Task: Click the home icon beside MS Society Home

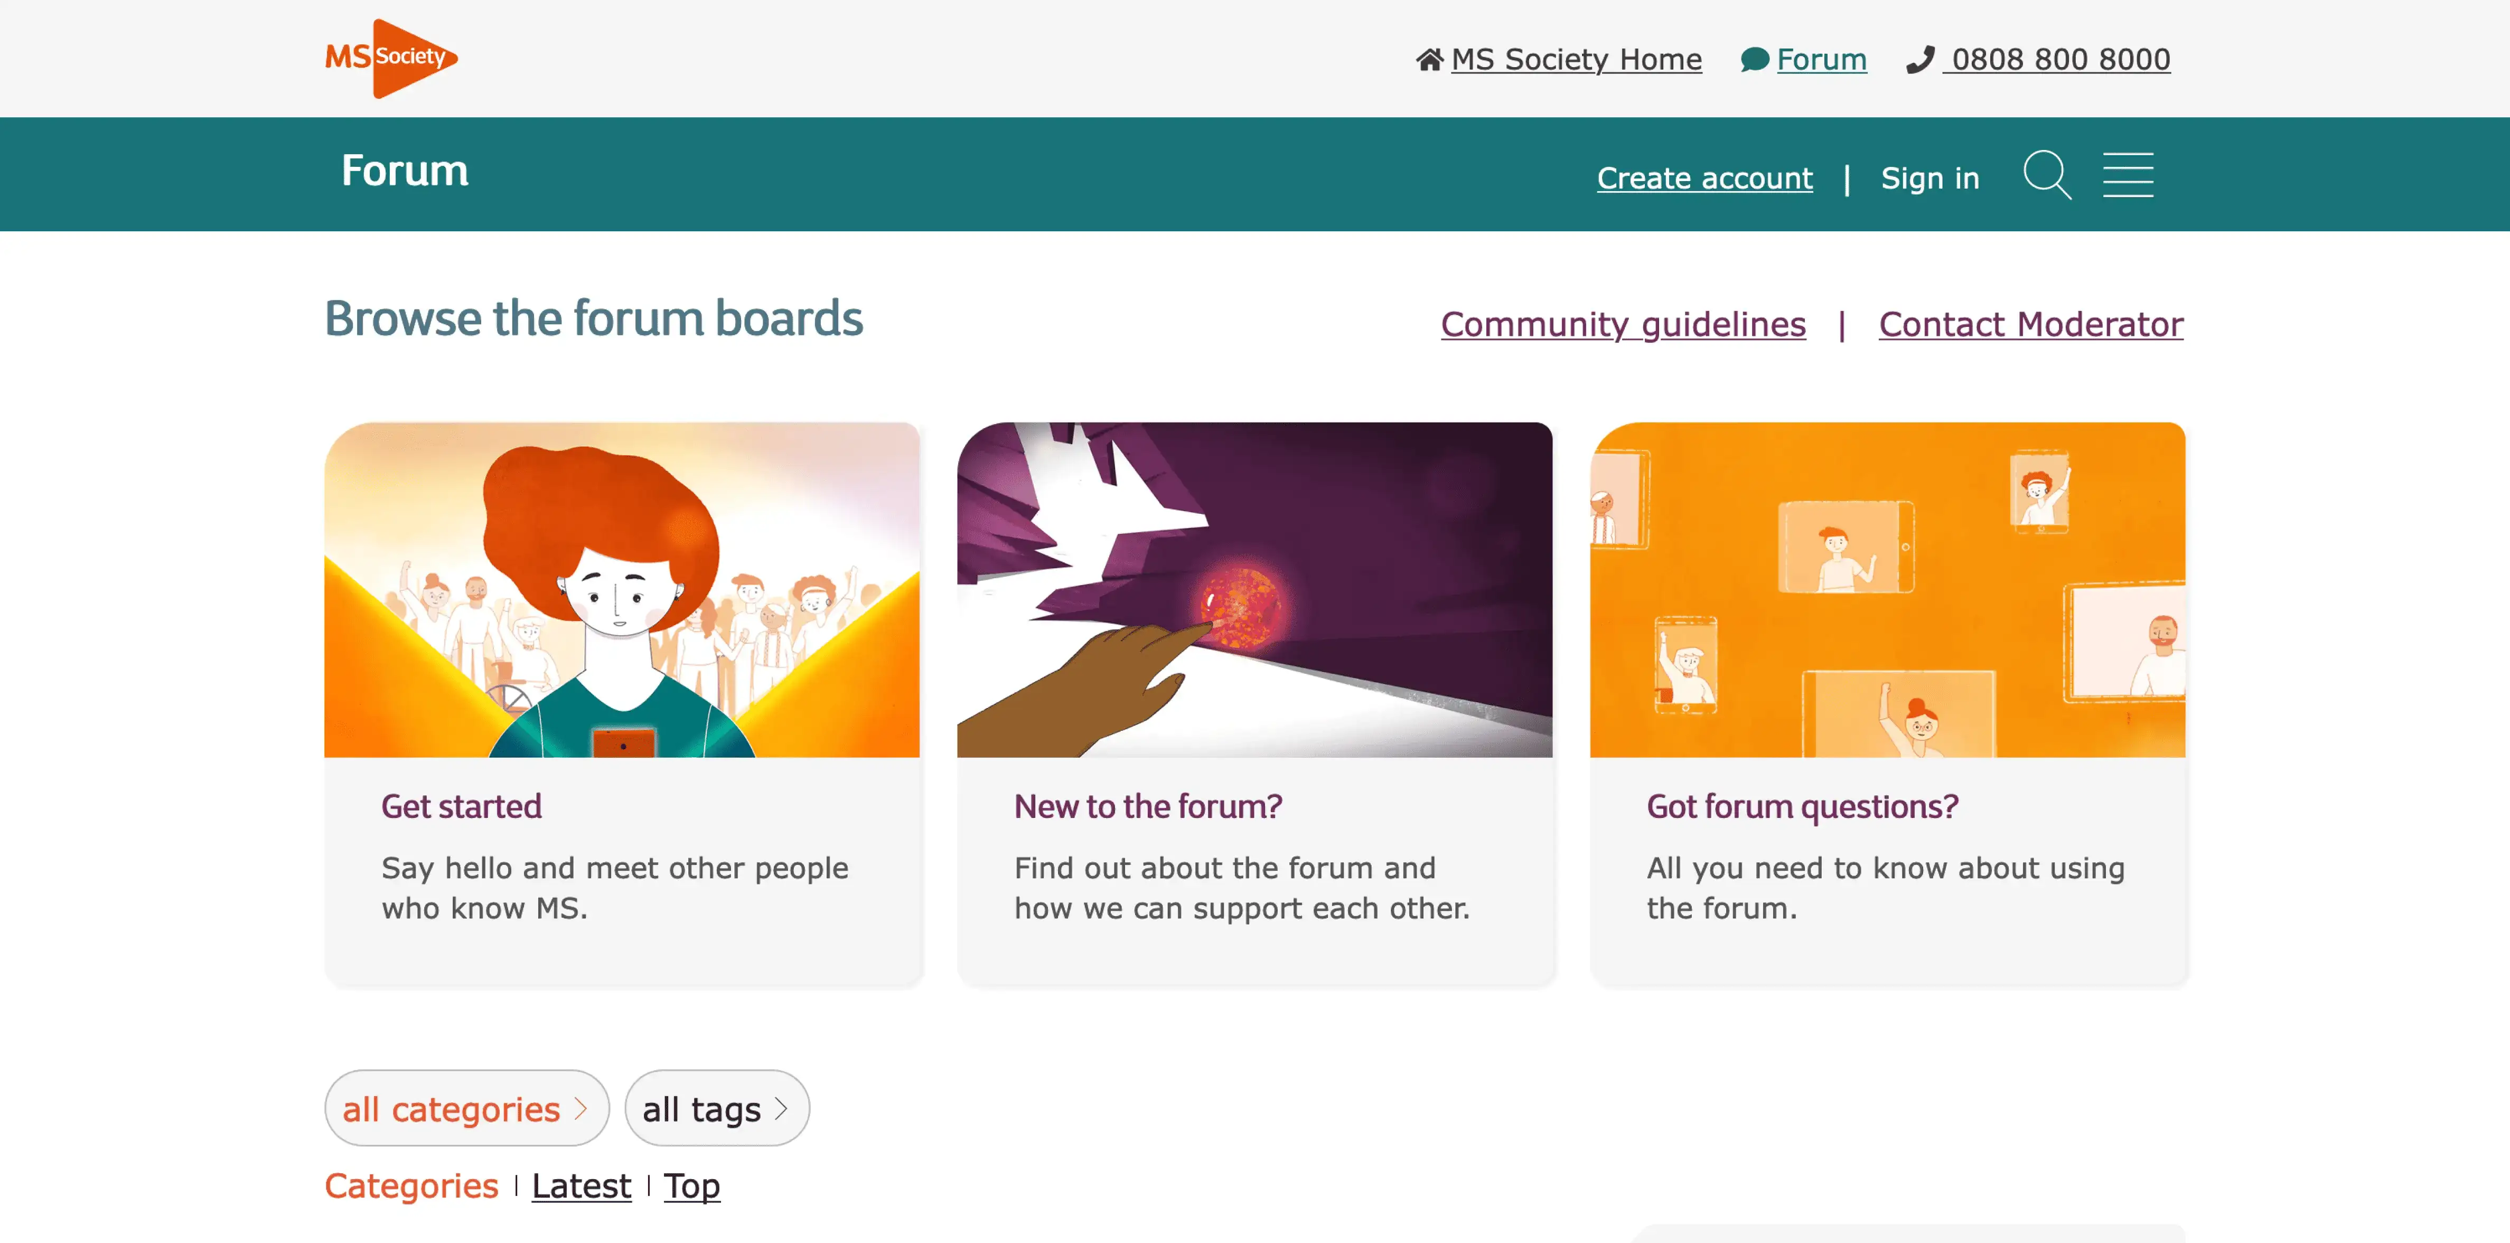Action: pos(1428,60)
